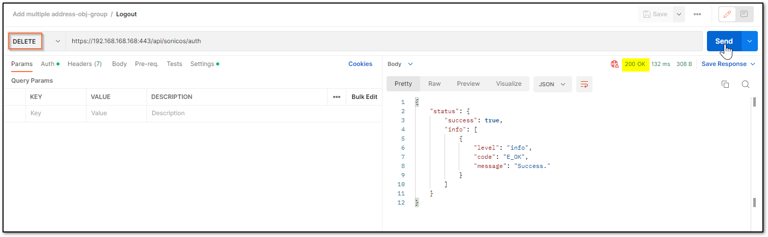Click the response search magnifier icon
This screenshot has height=237, width=768.
pyautogui.click(x=745, y=84)
